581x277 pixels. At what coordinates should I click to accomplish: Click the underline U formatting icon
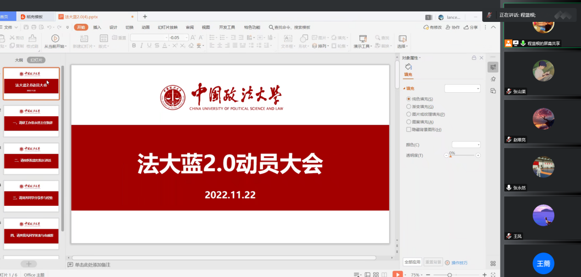tap(149, 46)
